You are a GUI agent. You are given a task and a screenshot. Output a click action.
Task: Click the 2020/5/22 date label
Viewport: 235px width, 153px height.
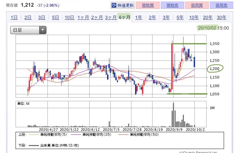(x=69, y=129)
